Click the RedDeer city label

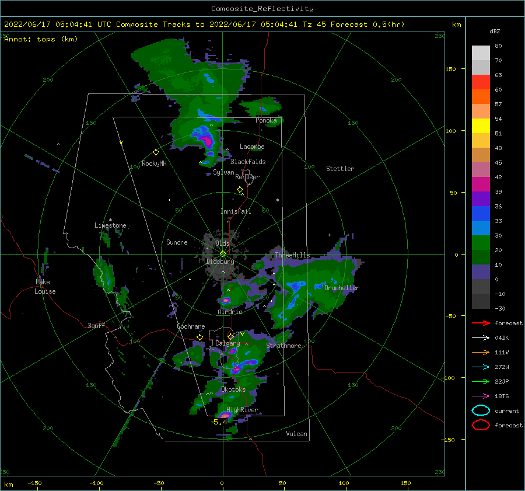coord(247,177)
